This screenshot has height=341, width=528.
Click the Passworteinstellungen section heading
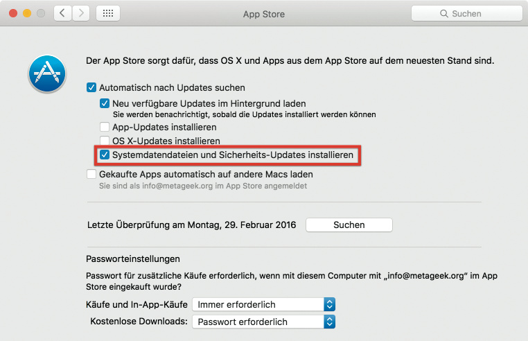132,259
